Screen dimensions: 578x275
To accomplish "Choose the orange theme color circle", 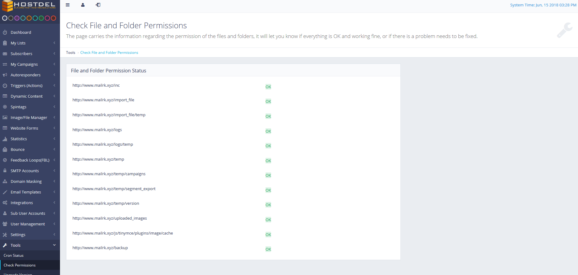I will (x=29, y=18).
